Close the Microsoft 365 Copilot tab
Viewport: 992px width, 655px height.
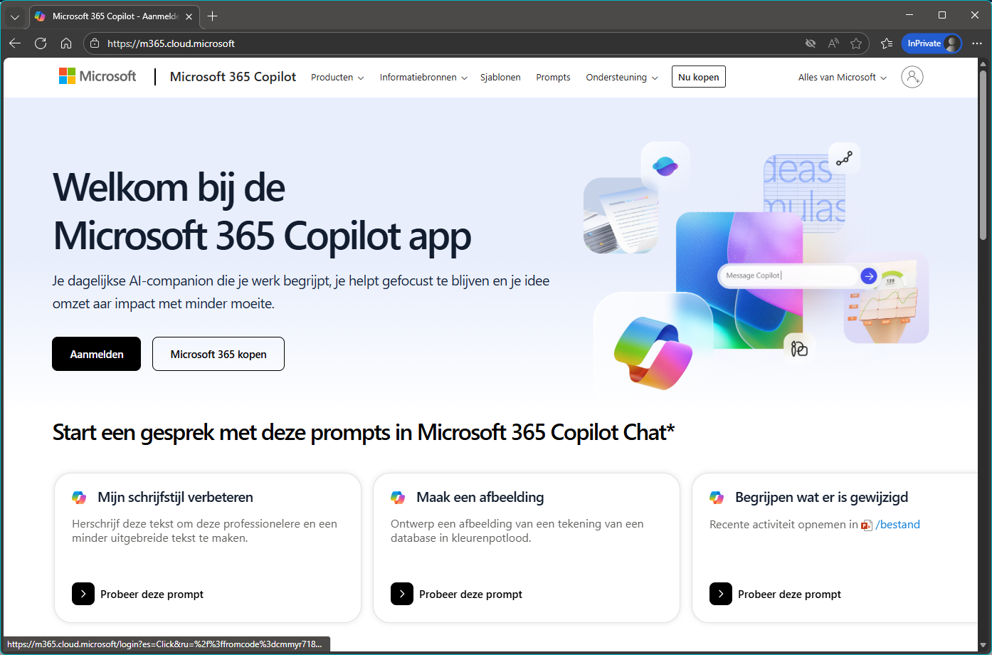coord(189,16)
